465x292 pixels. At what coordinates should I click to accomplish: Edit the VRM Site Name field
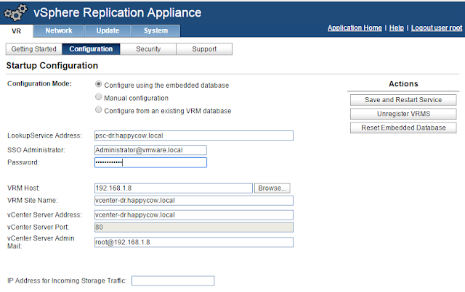(x=194, y=201)
